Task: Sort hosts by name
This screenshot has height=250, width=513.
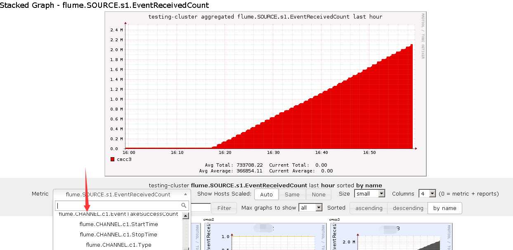Action: coord(444,208)
